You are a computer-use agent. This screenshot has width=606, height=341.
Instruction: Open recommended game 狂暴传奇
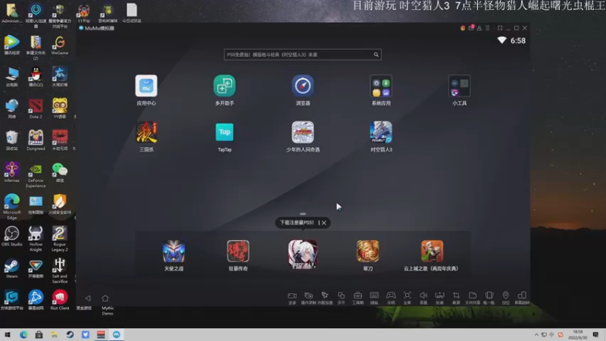pos(238,252)
